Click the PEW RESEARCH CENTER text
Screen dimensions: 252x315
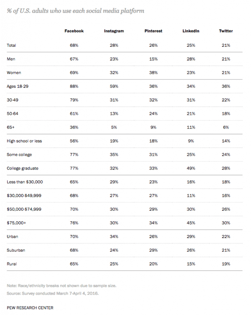30,308
